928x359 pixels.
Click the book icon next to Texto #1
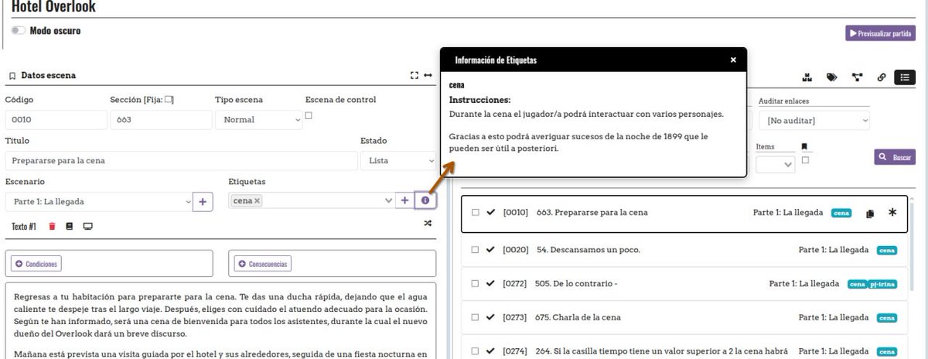click(70, 227)
